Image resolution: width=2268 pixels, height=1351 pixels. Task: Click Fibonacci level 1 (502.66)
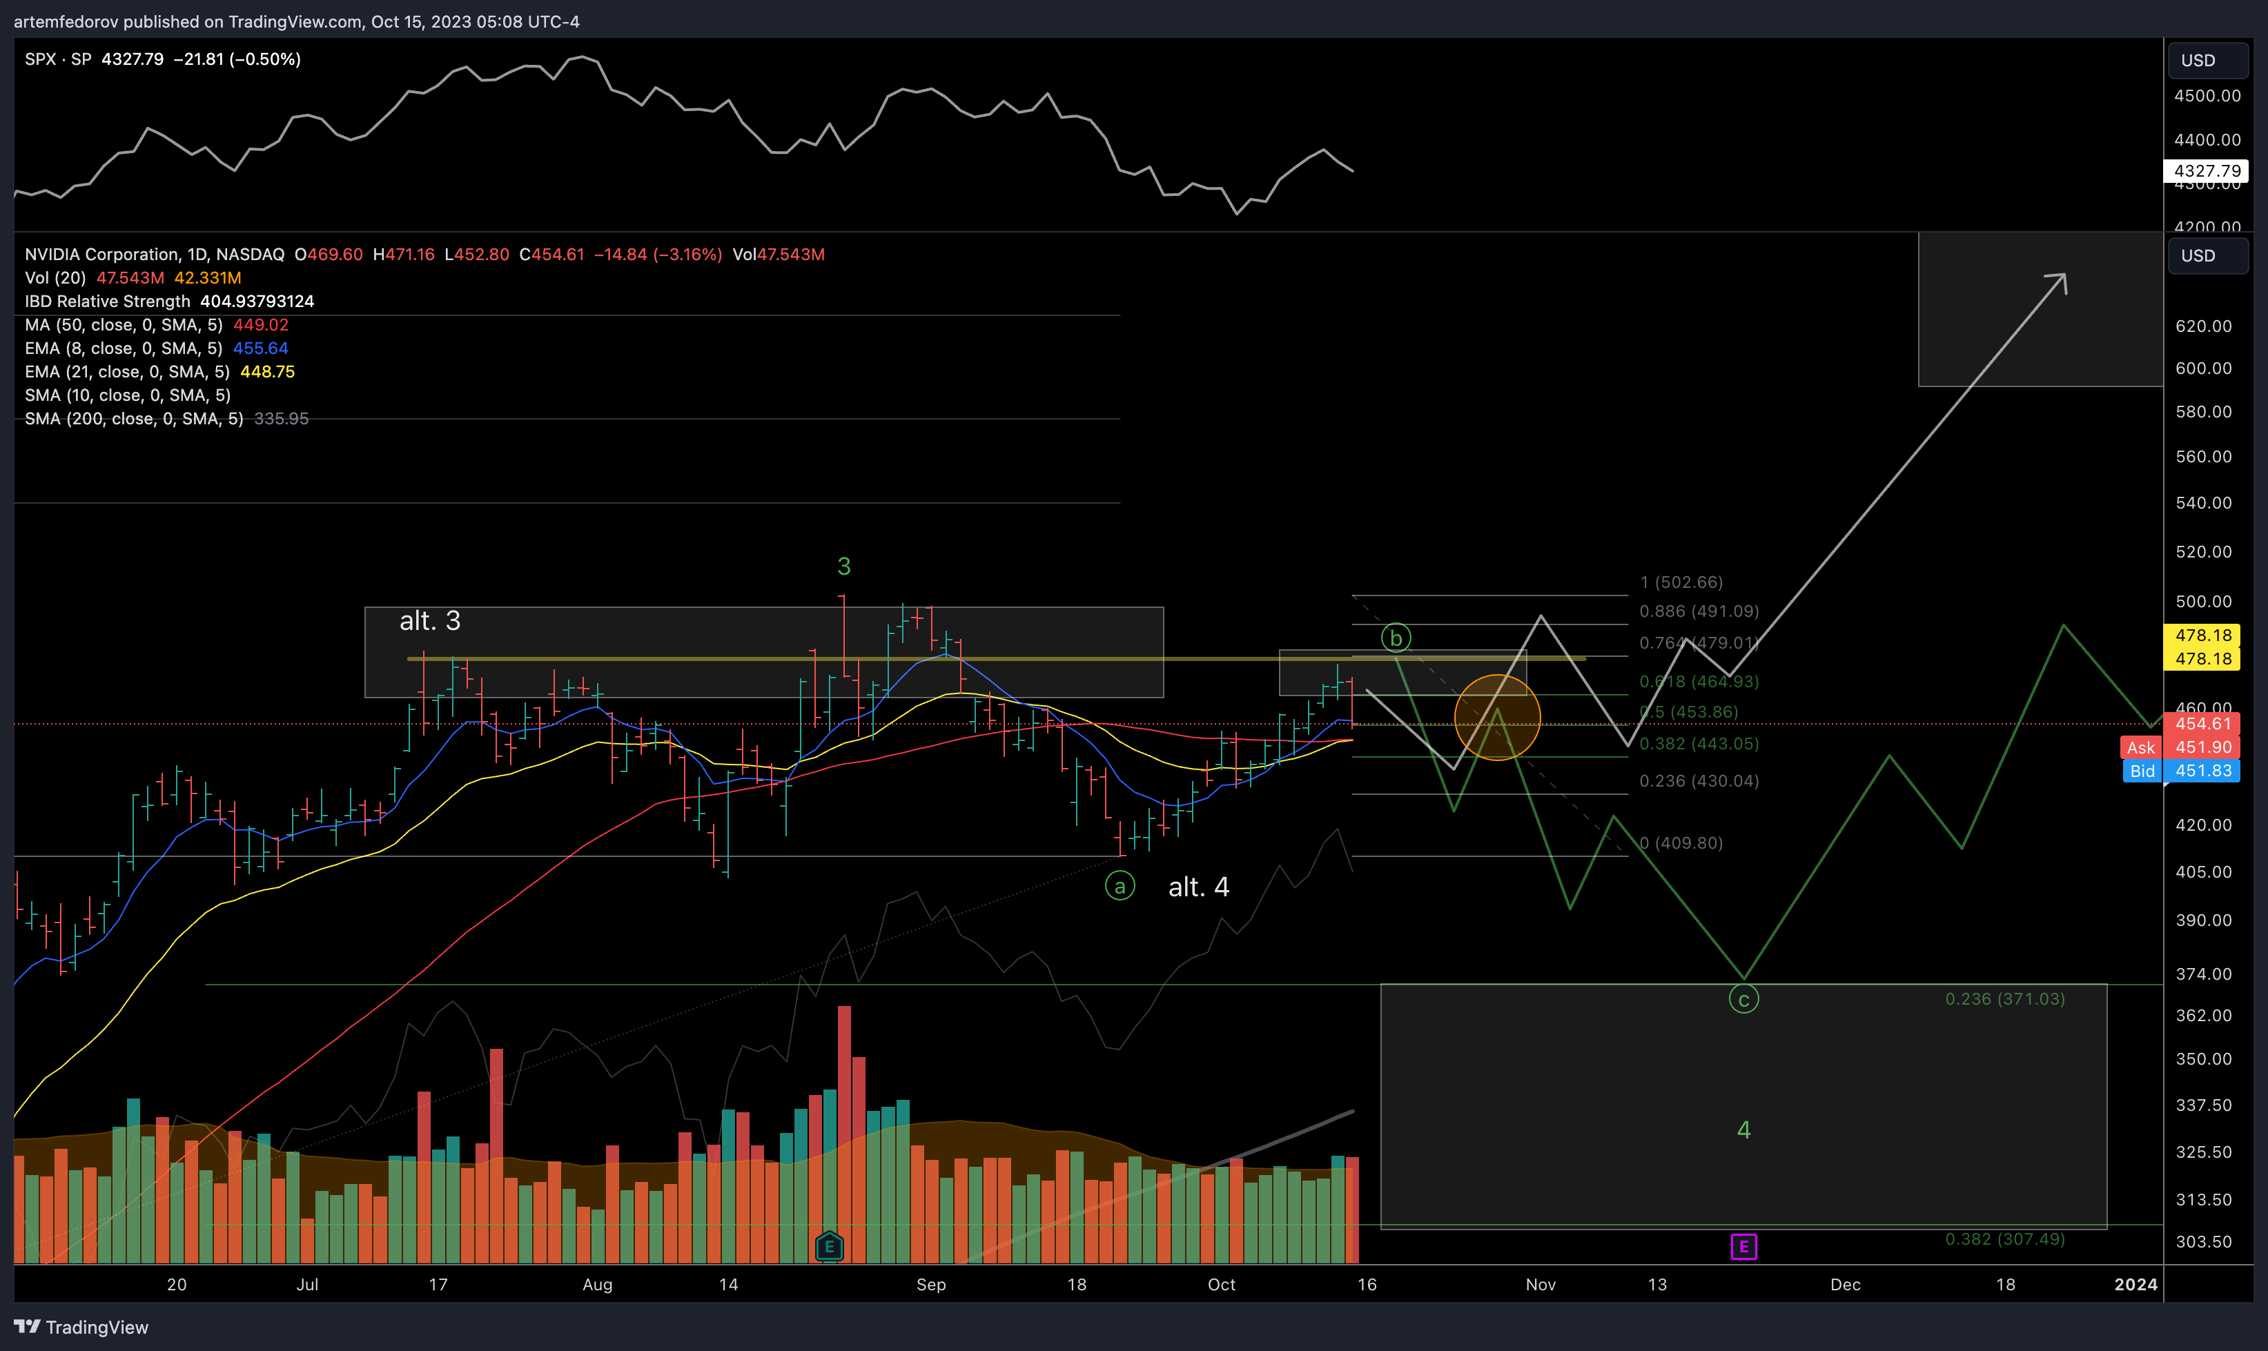[1681, 582]
